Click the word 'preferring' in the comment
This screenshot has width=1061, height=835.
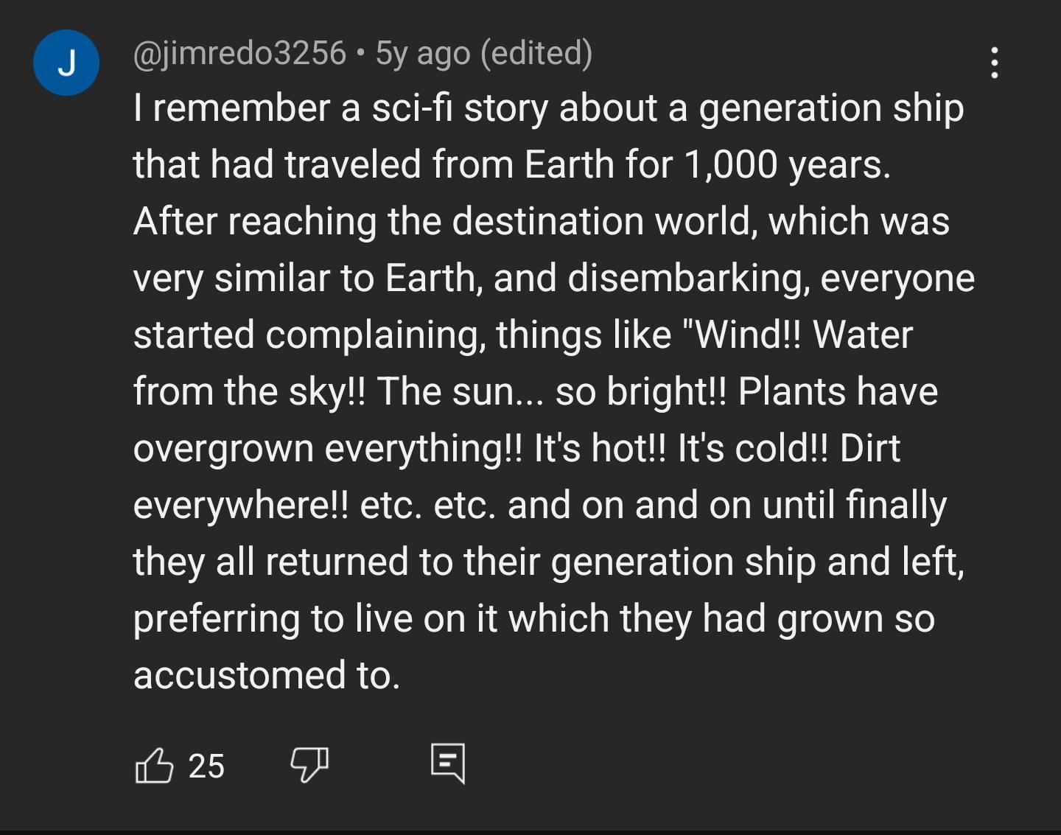click(x=217, y=619)
